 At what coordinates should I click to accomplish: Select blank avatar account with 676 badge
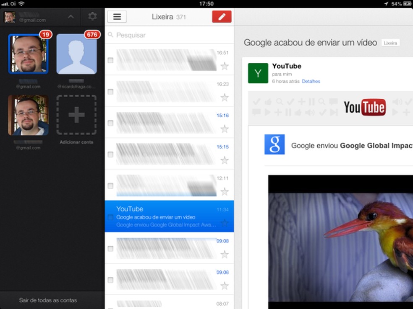77,54
